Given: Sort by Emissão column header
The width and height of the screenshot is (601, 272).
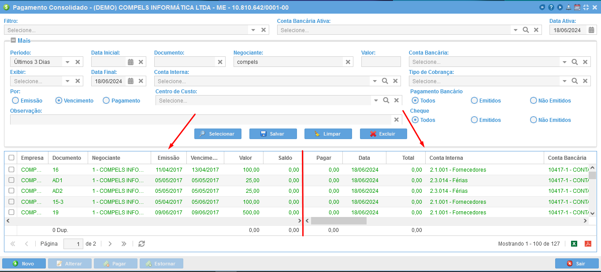Looking at the screenshot, I should [x=168, y=158].
